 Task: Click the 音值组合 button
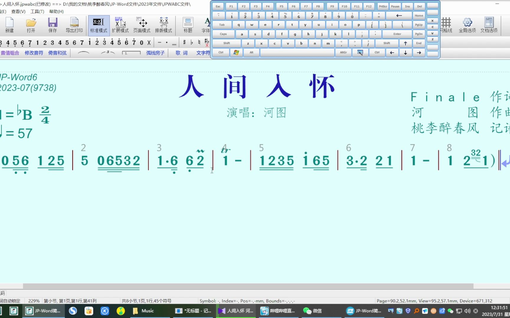coord(10,53)
